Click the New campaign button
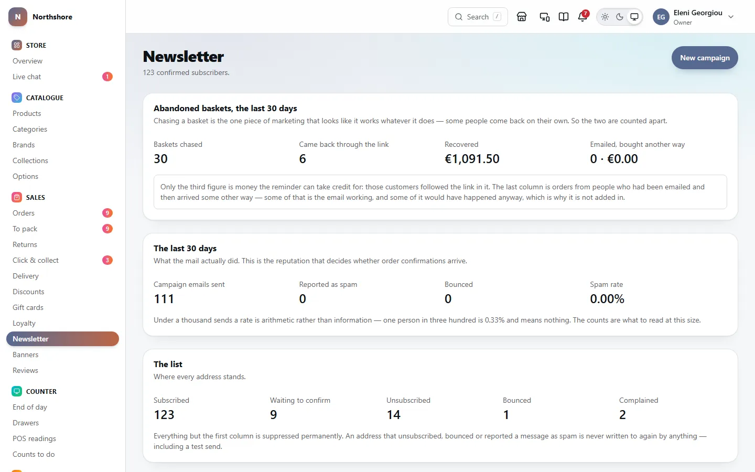 705,58
